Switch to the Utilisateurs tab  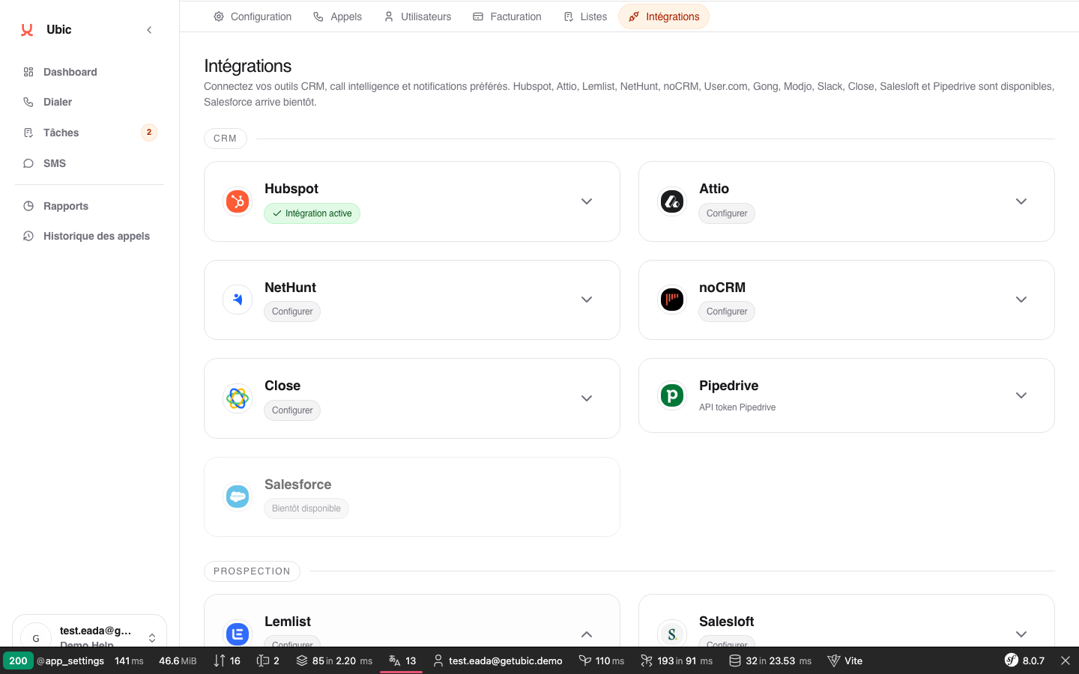[x=417, y=16]
